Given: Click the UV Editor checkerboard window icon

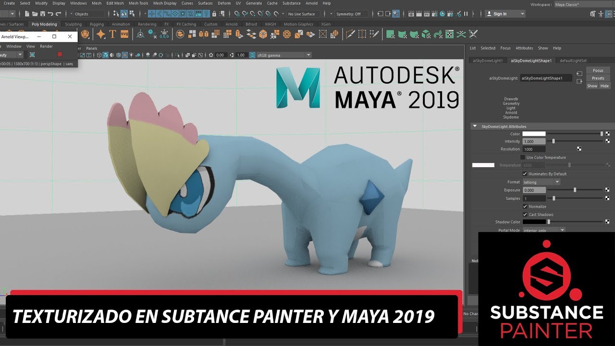Looking at the screenshot, I should pos(450,34).
